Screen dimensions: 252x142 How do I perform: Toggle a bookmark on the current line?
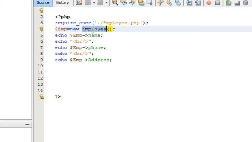pos(178,3)
